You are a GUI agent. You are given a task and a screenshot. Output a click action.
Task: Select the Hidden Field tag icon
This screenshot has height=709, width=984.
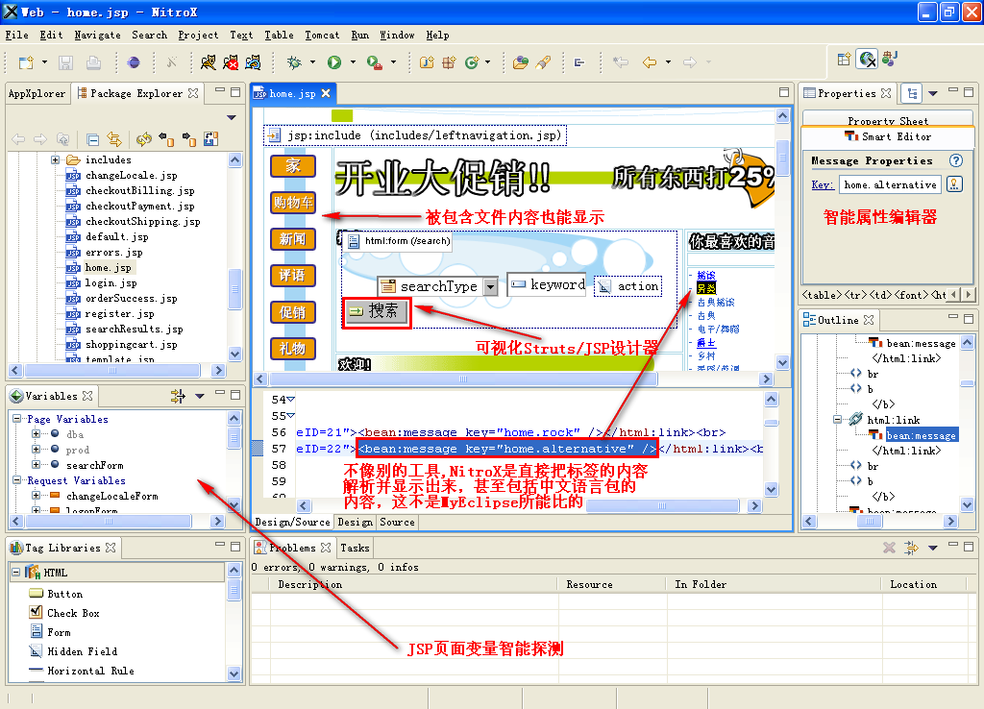pos(36,651)
